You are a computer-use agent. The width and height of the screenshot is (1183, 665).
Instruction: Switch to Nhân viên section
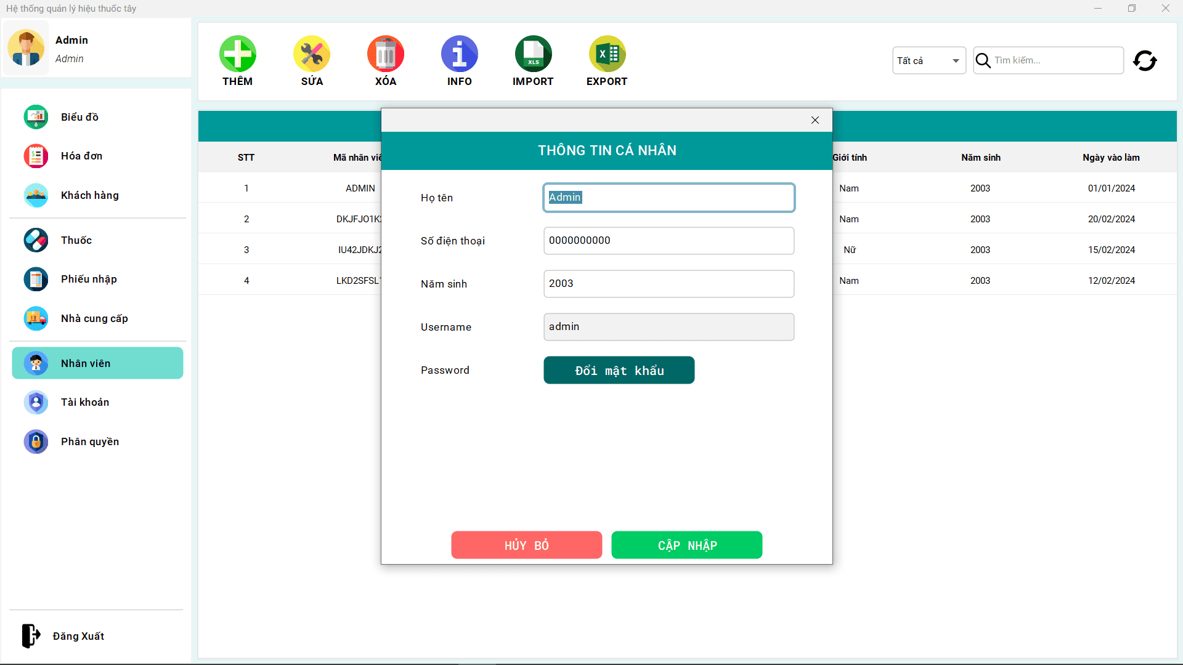85,363
